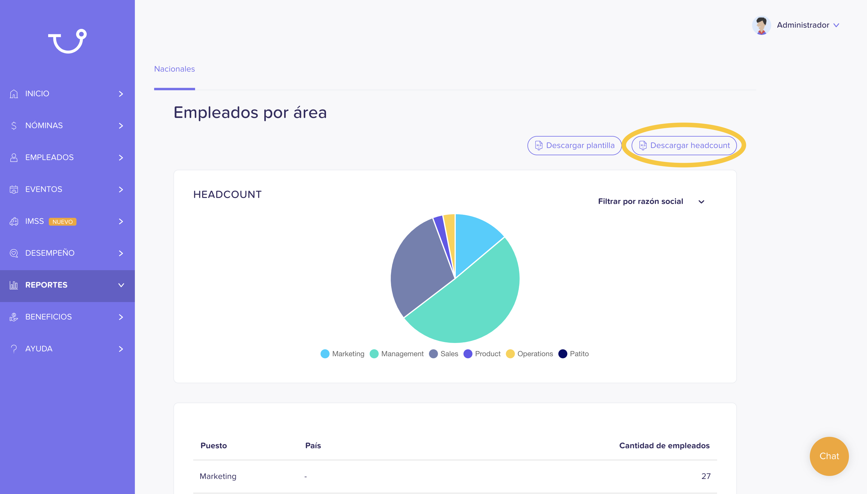867x494 pixels.
Task: Collapse the REPORTES menu chevron
Action: point(121,285)
